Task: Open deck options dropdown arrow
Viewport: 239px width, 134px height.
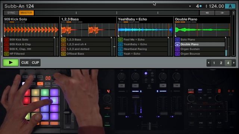Action: point(190,6)
